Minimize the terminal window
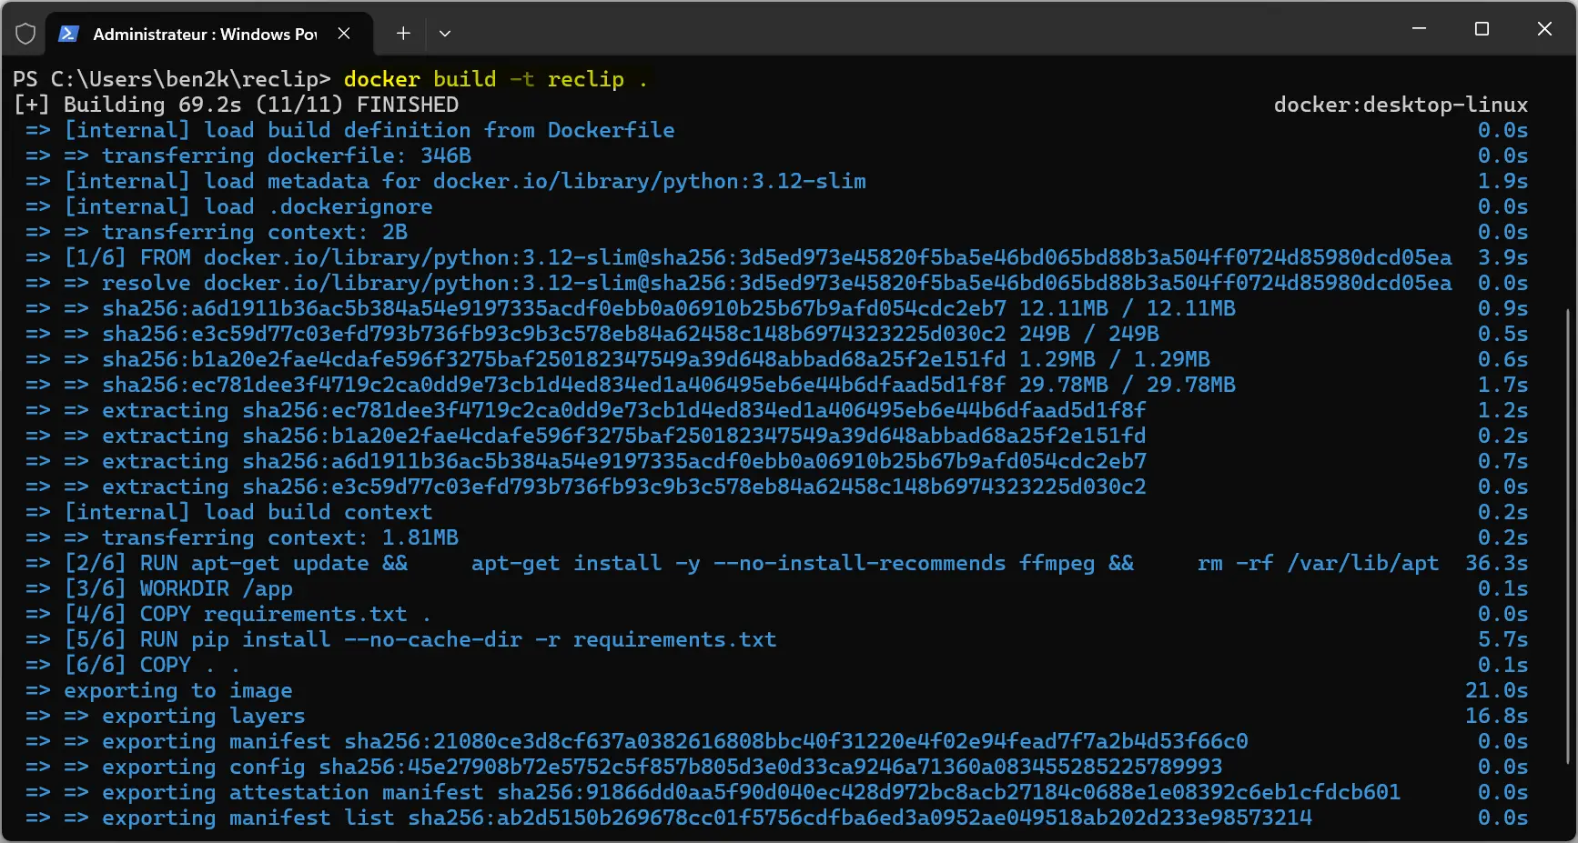 pos(1419,29)
